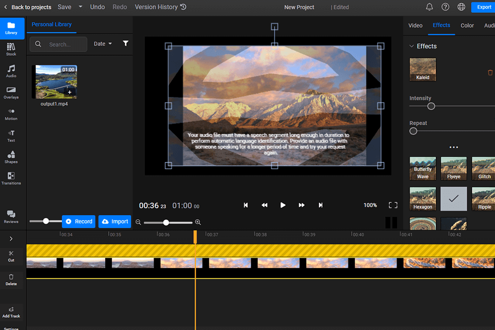
Task: Switch to the Color tab
Action: click(467, 26)
